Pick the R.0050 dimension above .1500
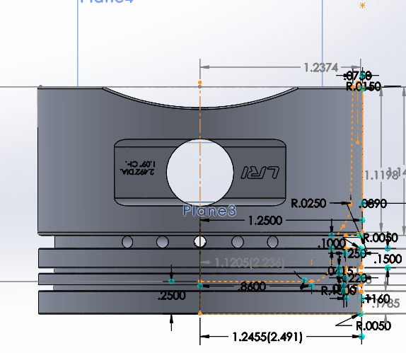 (x=381, y=238)
